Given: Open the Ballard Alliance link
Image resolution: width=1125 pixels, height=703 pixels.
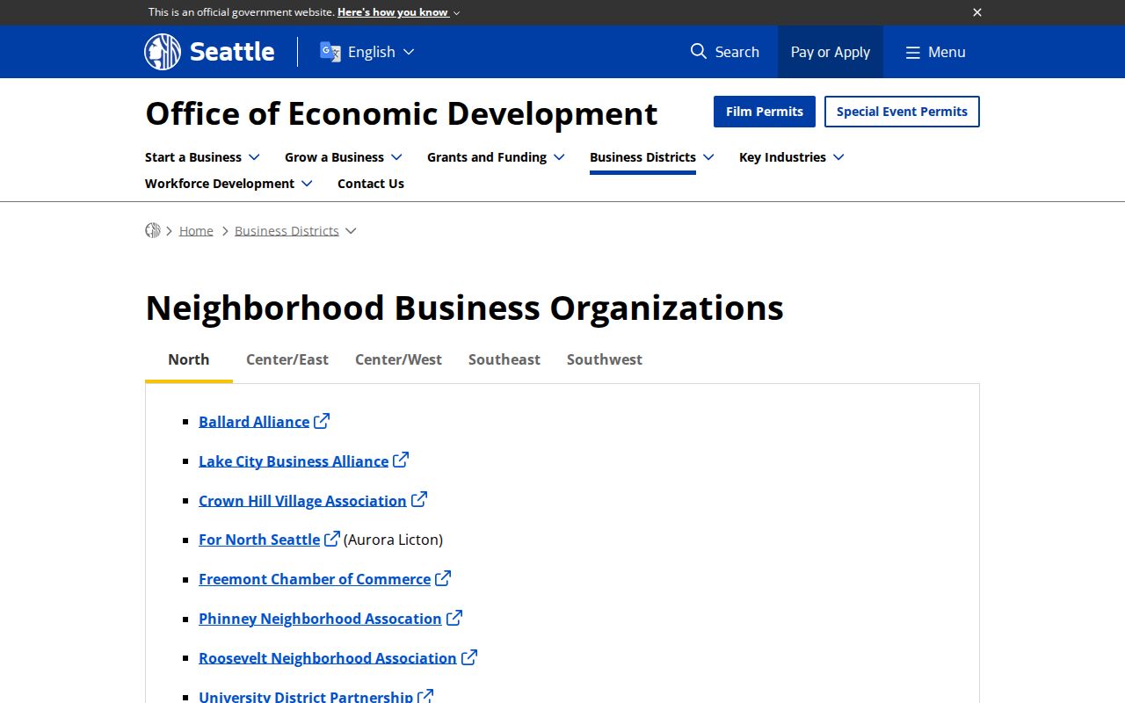Looking at the screenshot, I should [x=254, y=422].
